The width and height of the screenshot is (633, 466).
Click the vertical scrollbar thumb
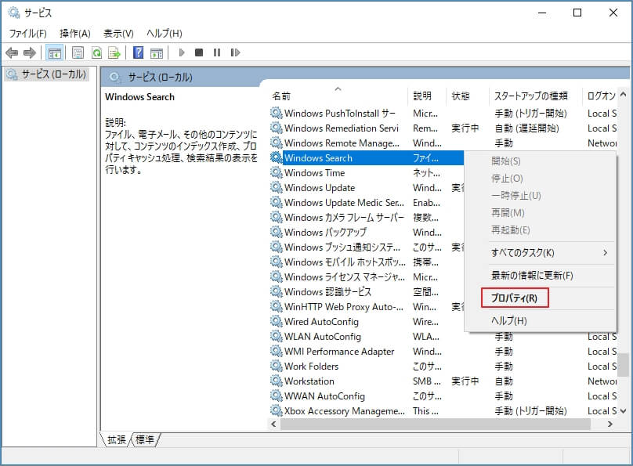tap(624, 365)
